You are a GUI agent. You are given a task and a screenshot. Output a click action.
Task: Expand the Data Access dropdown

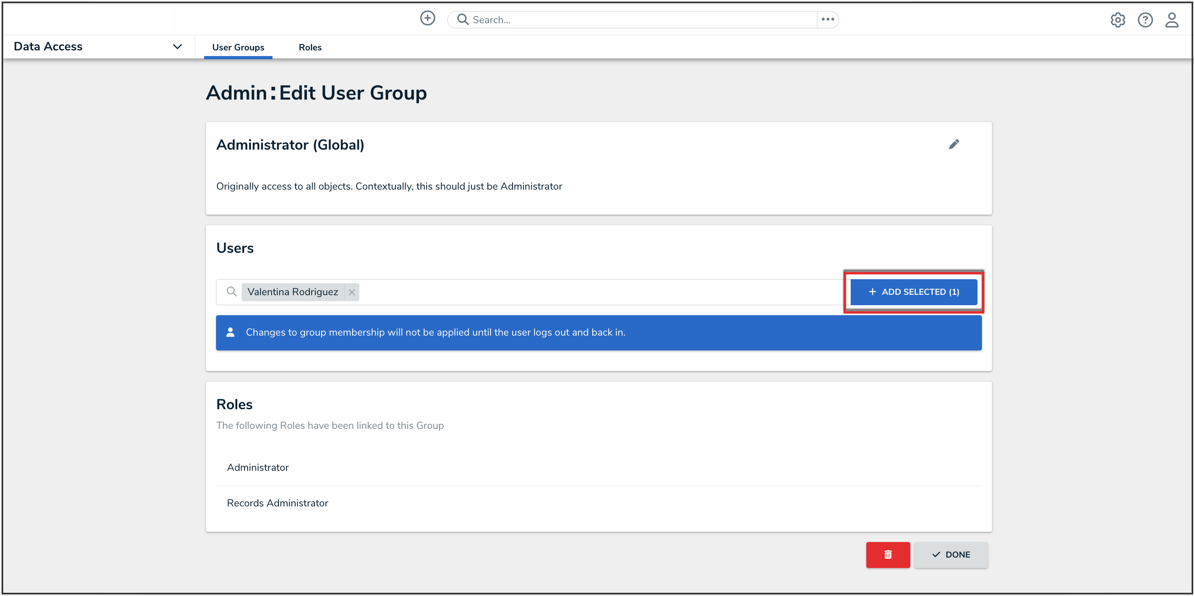pos(48,46)
